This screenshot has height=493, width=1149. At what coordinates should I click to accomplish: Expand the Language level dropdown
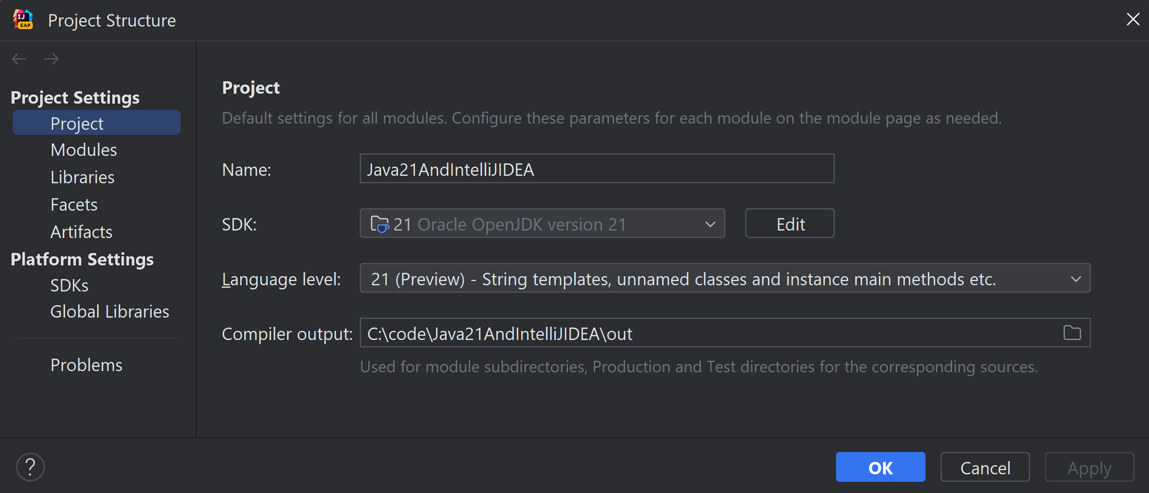(1075, 279)
